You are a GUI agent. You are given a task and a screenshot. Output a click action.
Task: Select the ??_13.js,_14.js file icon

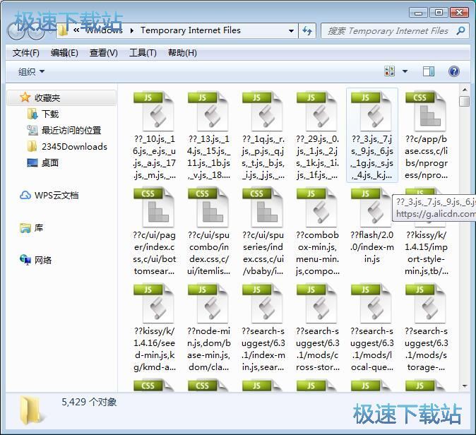[208, 111]
